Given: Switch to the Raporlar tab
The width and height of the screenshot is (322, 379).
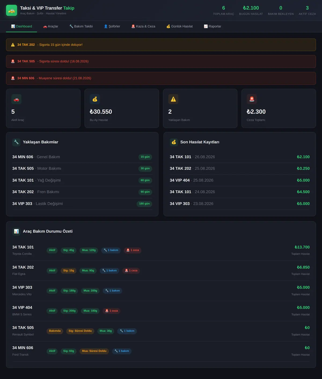Looking at the screenshot, I should tap(213, 26).
